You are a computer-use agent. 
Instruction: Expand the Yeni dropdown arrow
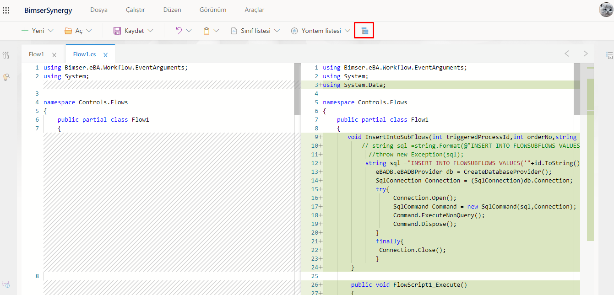point(51,31)
